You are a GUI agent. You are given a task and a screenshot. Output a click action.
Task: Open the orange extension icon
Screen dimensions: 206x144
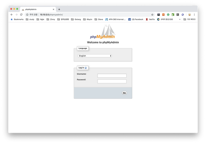click(x=163, y=15)
